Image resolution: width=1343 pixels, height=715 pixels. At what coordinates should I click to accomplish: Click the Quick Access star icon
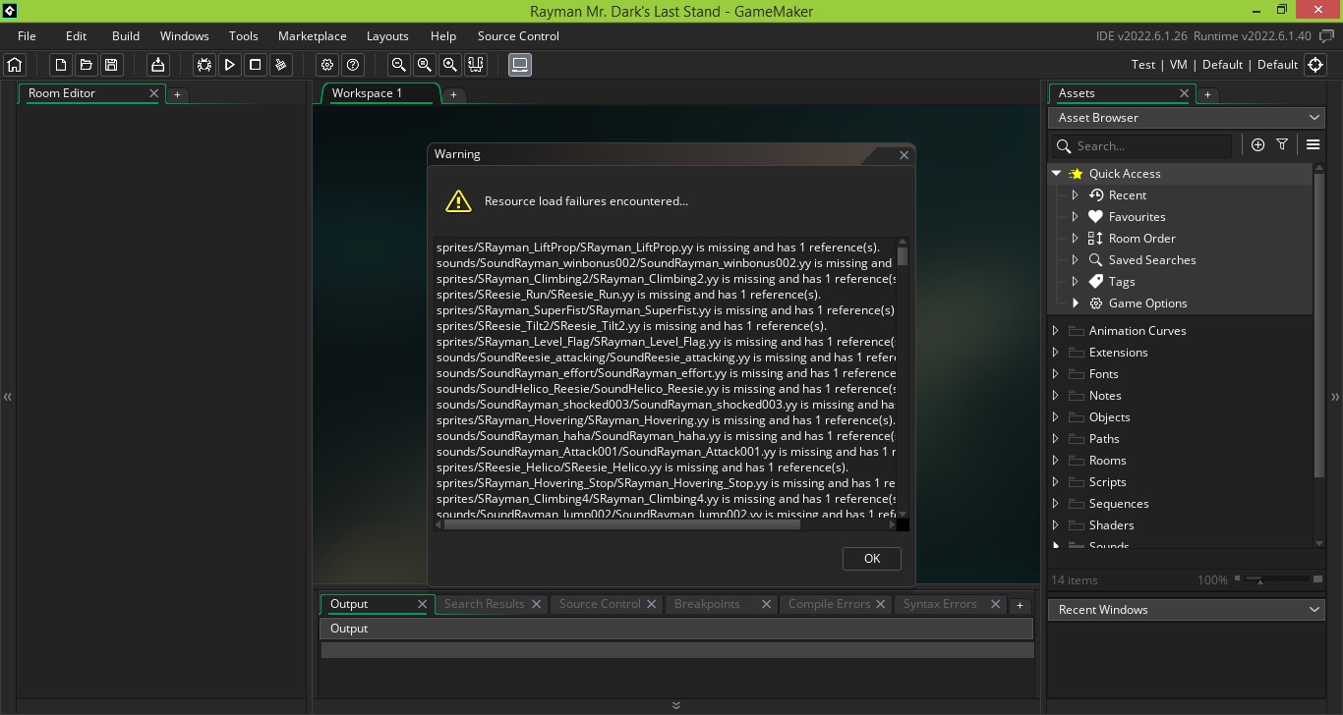pyautogui.click(x=1076, y=174)
